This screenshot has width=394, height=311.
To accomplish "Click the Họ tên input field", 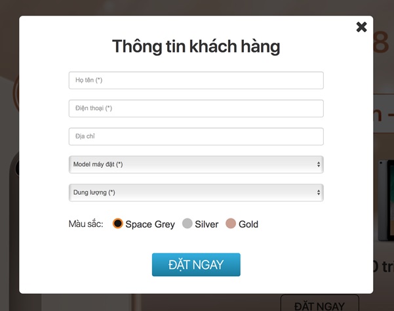I will point(196,80).
